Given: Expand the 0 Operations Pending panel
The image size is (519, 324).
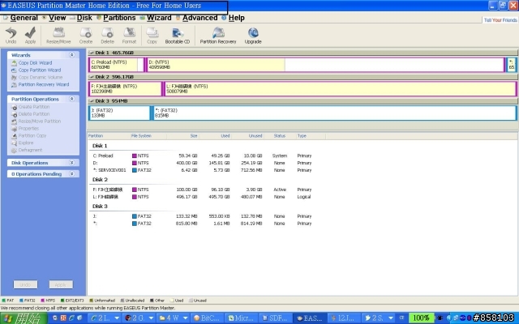Looking at the screenshot, I should 72,174.
